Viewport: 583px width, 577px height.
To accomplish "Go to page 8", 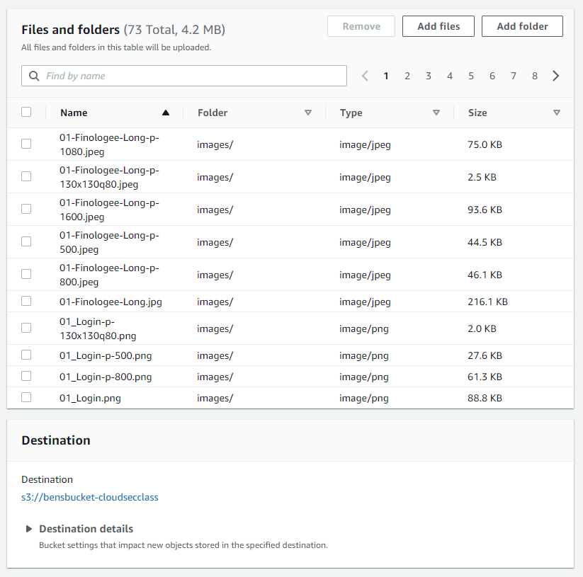I will (534, 76).
